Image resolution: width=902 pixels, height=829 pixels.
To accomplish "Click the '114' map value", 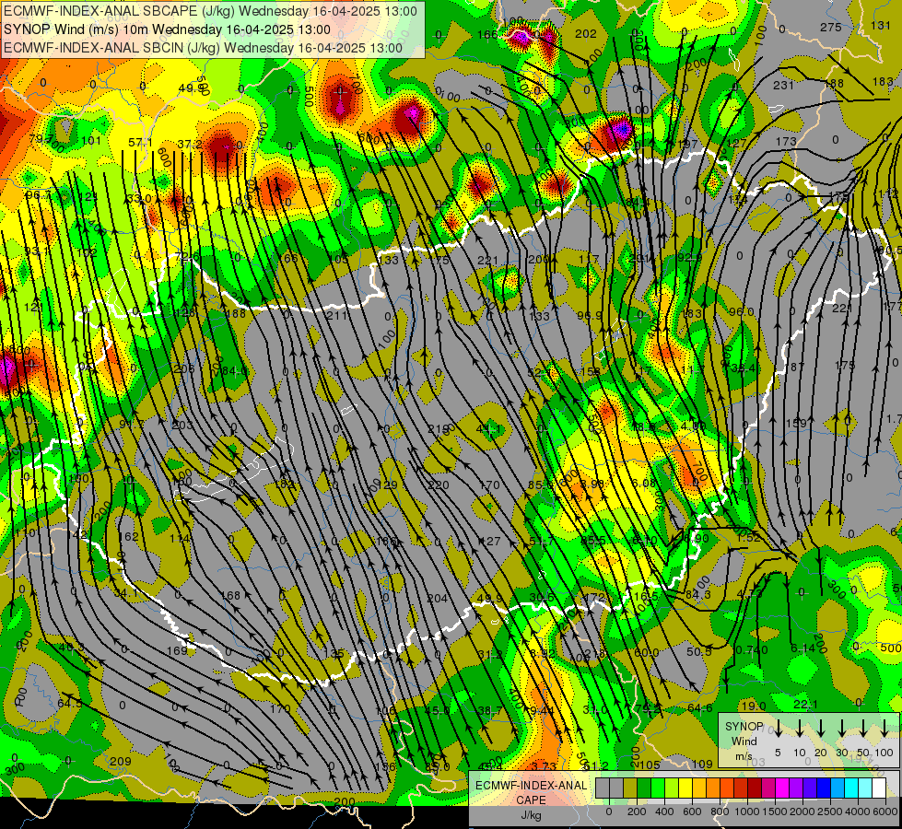I will click(180, 539).
